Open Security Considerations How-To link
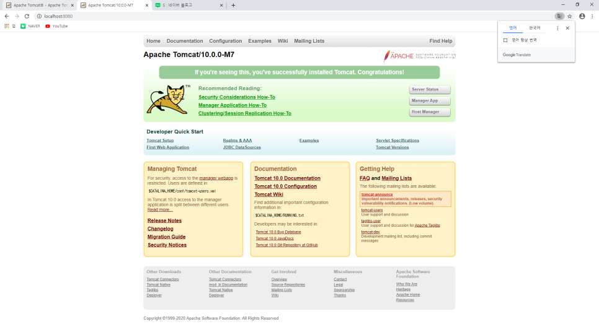 click(236, 97)
